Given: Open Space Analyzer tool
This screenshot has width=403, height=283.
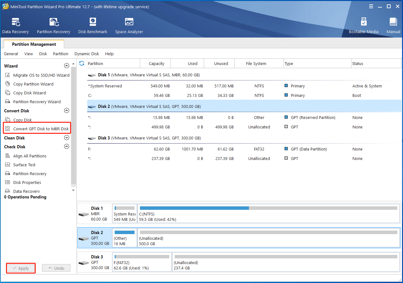Looking at the screenshot, I should tap(129, 26).
